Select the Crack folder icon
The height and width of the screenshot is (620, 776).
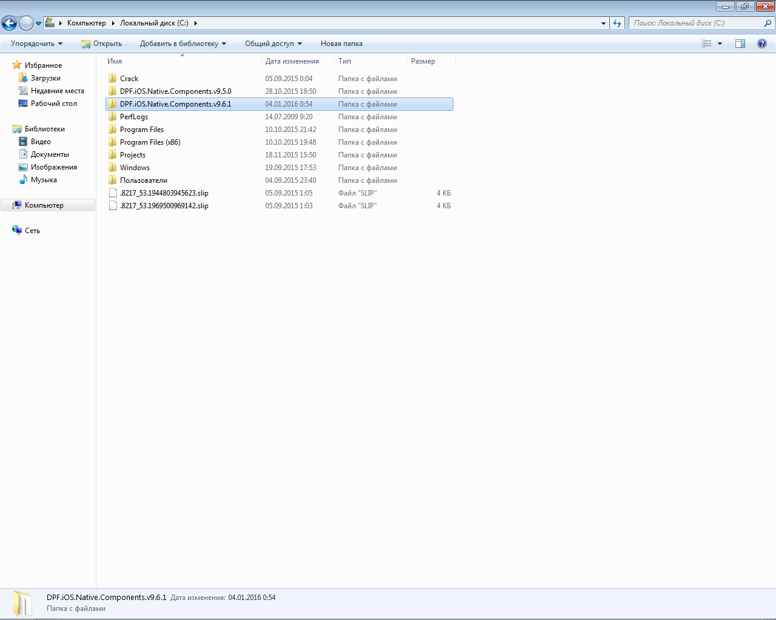[113, 79]
